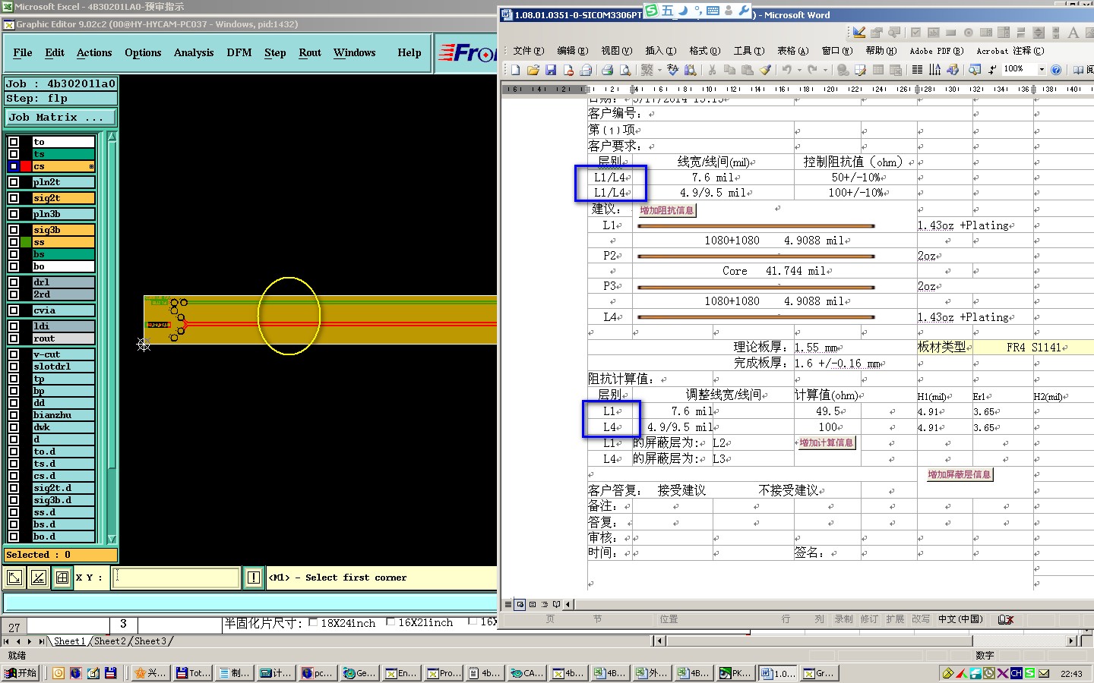The image size is (1094, 683).
Task: Click the Word Help question icon
Action: [x=1056, y=70]
